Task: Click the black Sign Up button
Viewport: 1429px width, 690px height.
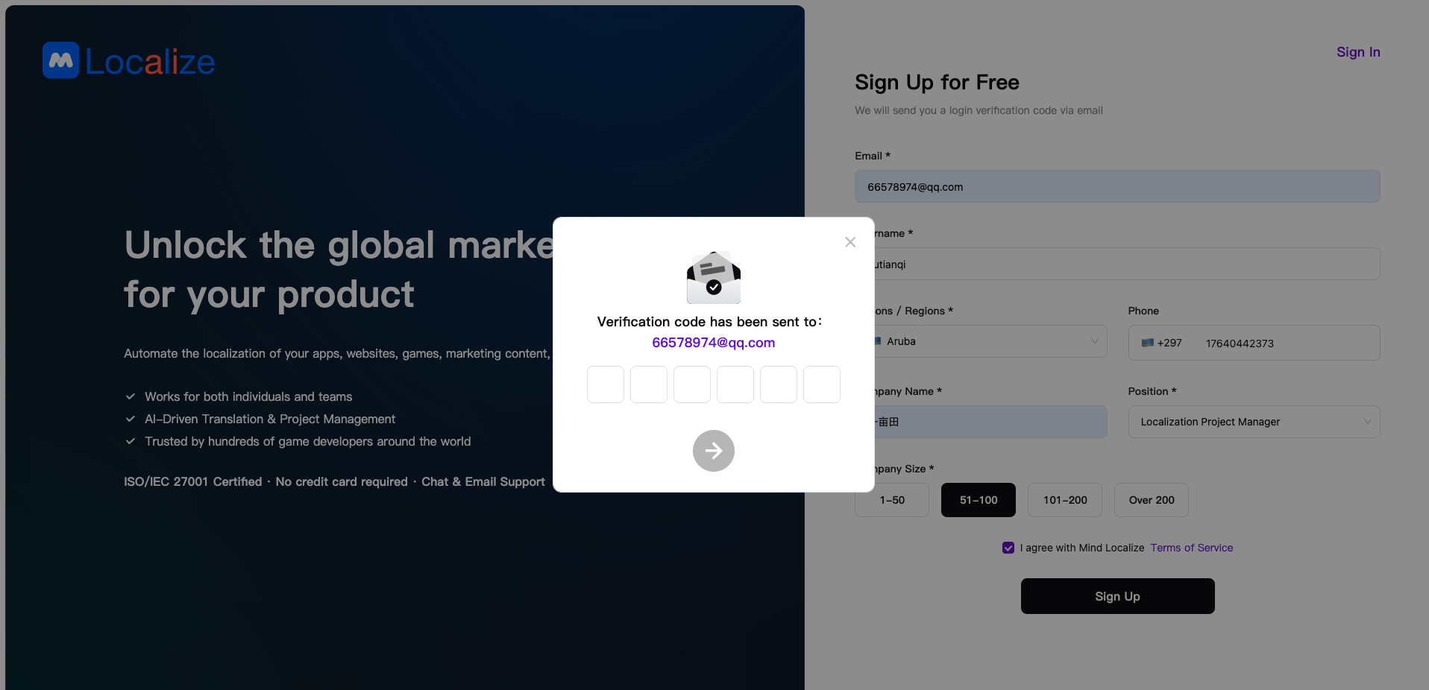Action: coord(1117,596)
